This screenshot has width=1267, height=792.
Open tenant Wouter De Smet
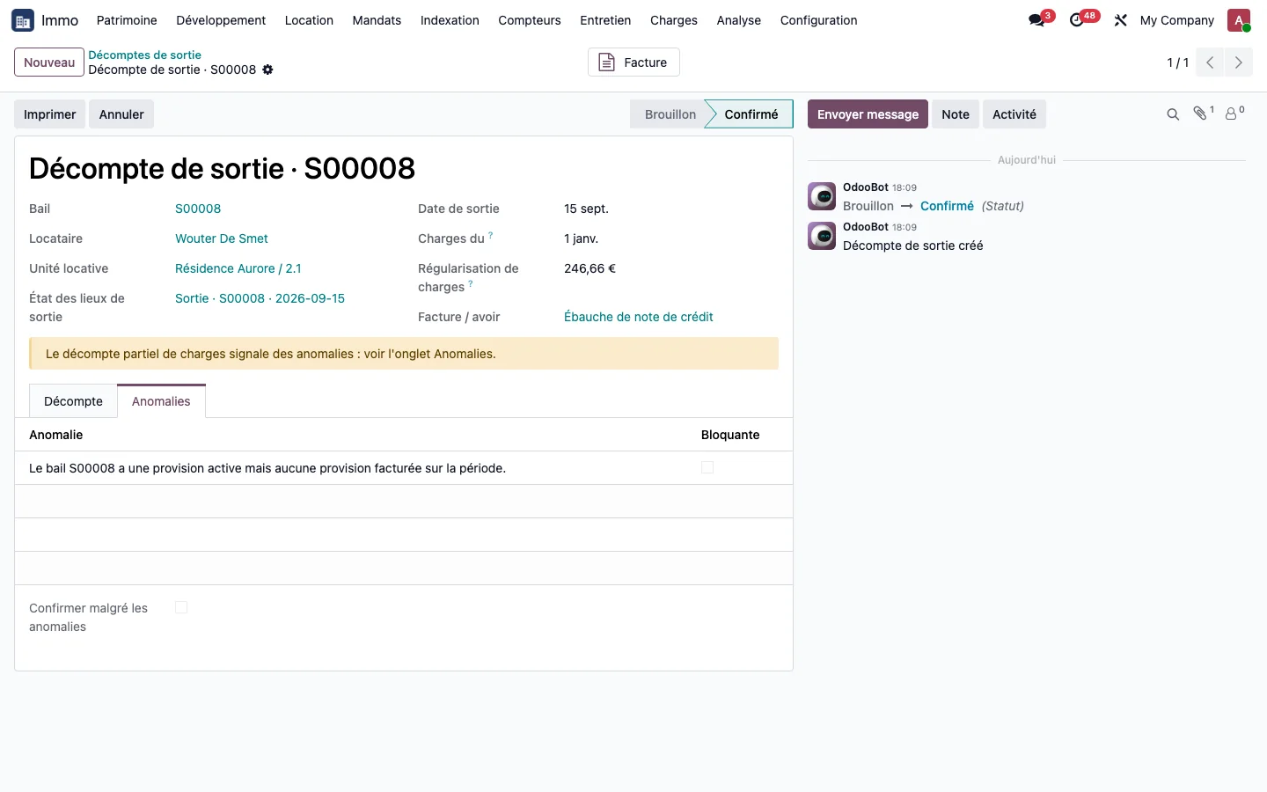click(222, 238)
